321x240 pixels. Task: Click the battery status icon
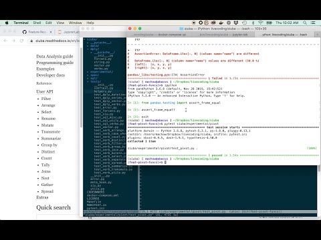[269, 23]
